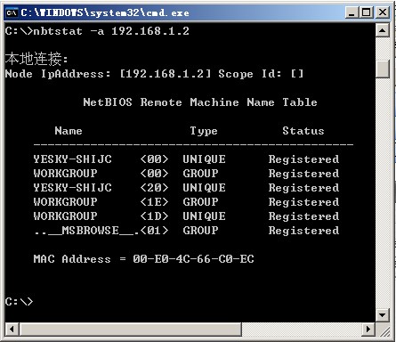This screenshot has height=342, width=396.
Task: Click the vertical scrollbar down arrow
Action: [383, 315]
